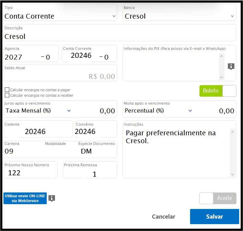
Task: Click the Descrição text field
Action: 120,36
